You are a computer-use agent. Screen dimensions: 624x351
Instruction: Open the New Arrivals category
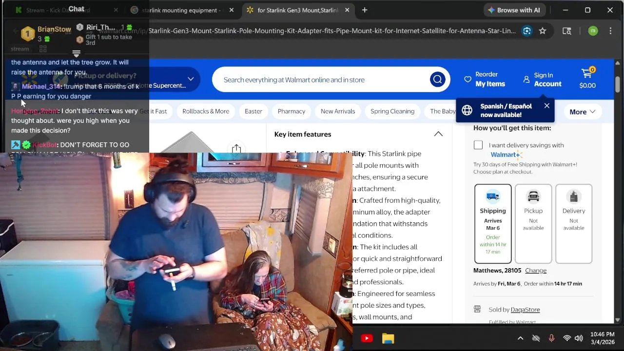pos(338,111)
